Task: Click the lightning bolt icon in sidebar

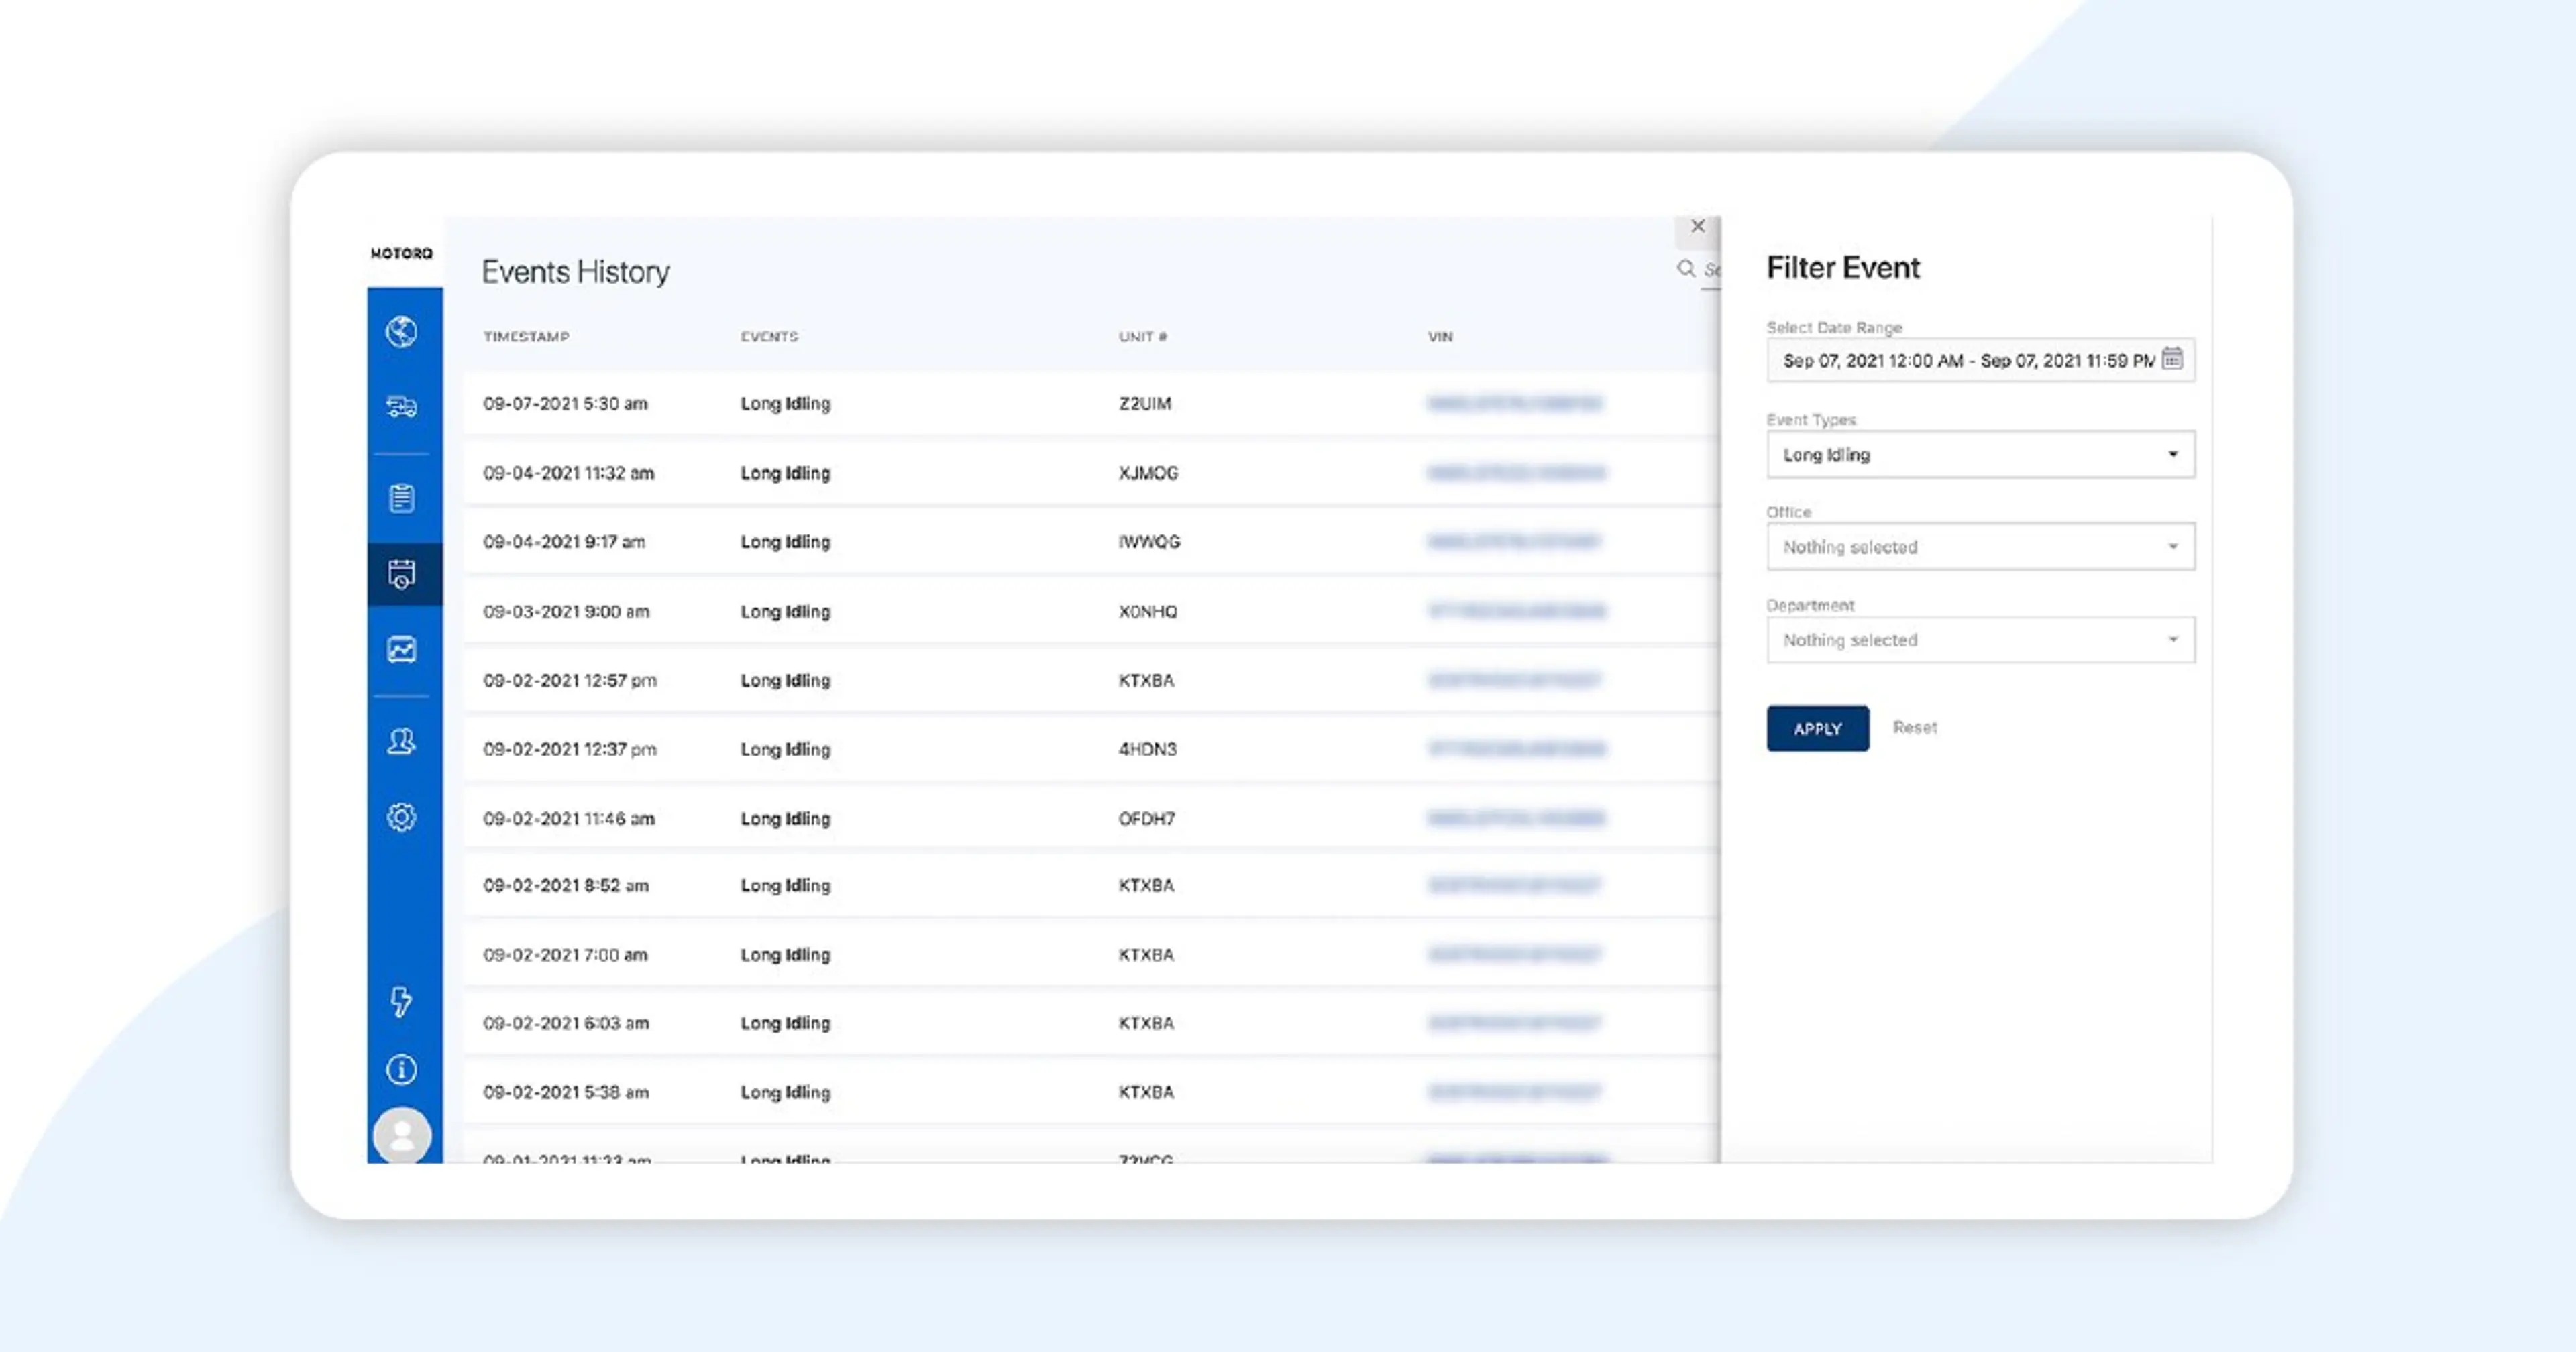Action: click(x=401, y=1001)
